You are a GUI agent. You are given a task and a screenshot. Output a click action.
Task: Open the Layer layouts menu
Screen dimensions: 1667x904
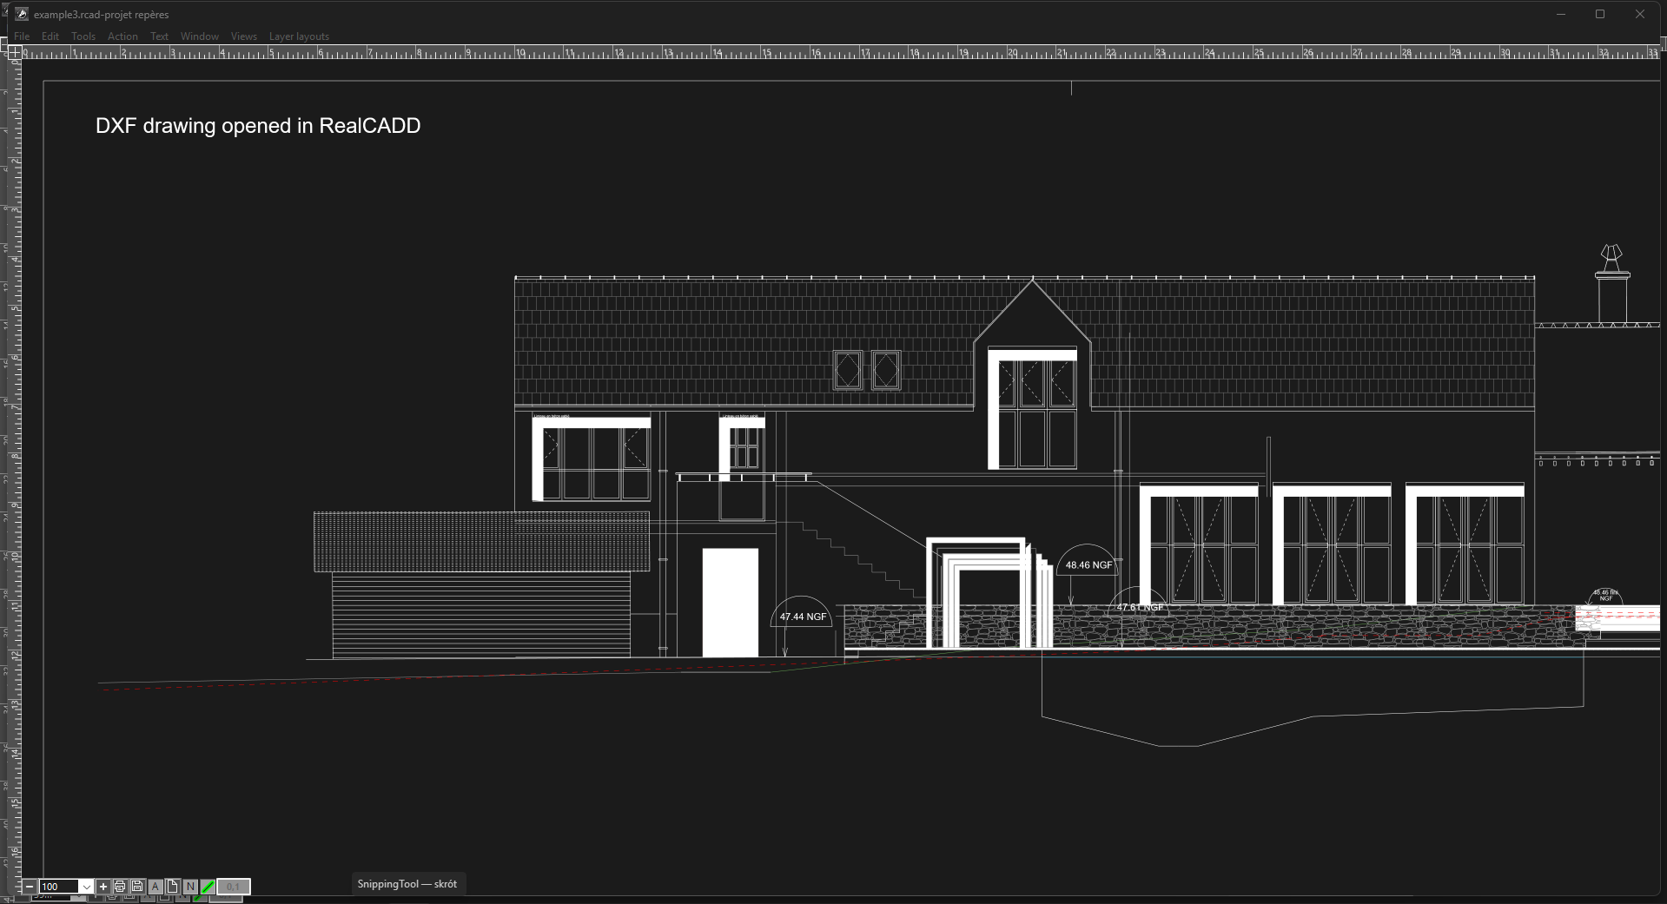[299, 36]
